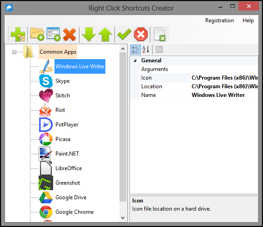This screenshot has width=263, height=227.
Task: Click the page with arrow export icon
Action: click(x=159, y=34)
